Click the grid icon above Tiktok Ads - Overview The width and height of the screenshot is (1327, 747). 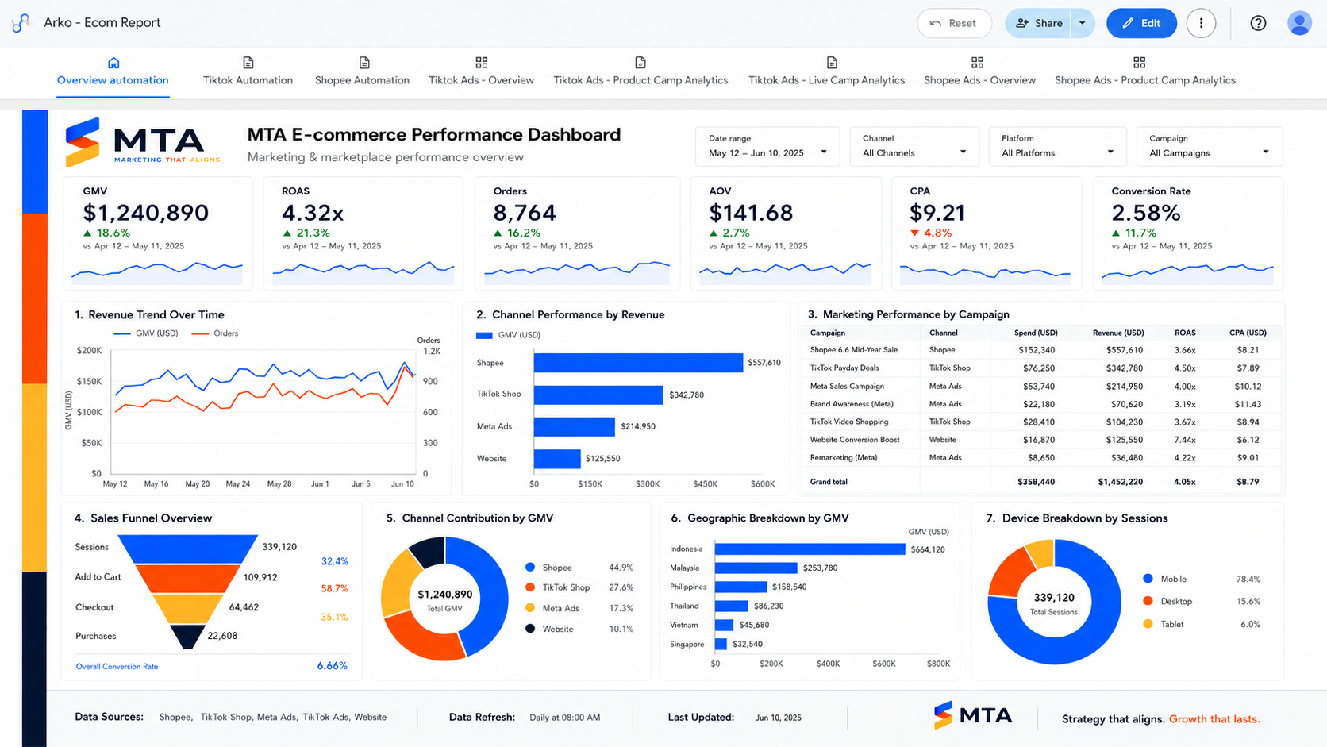coord(482,63)
